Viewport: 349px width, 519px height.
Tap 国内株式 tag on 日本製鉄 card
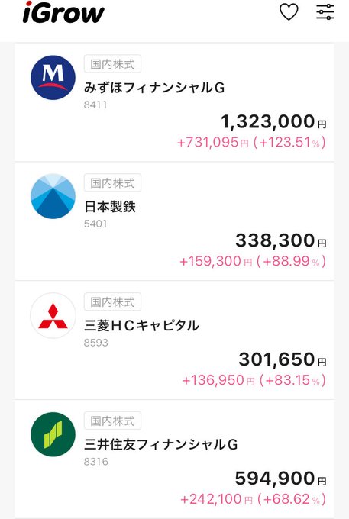coord(112,182)
